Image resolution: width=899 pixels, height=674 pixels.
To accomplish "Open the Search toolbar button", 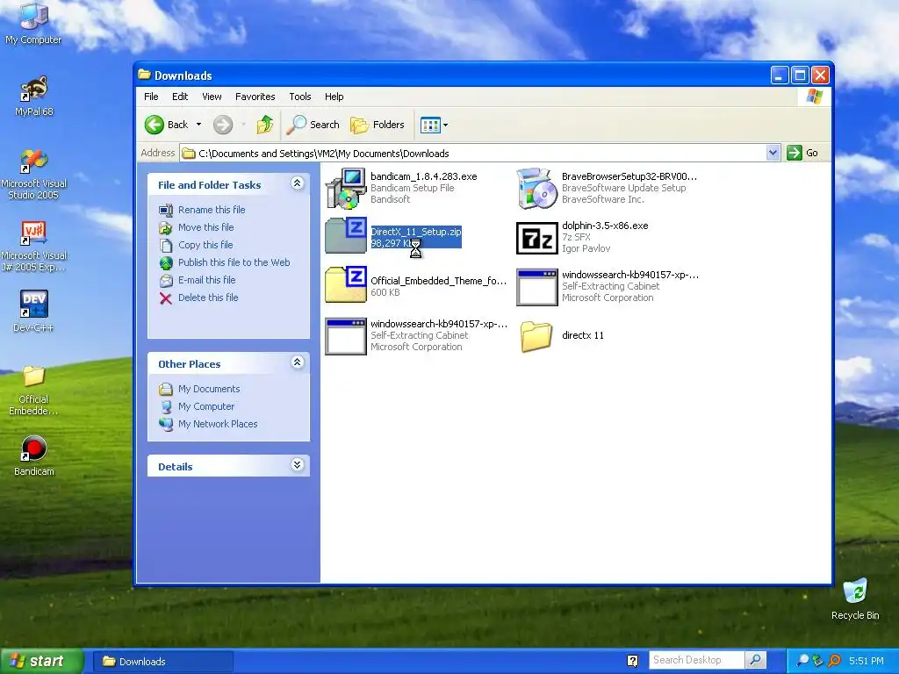I will pyautogui.click(x=313, y=125).
